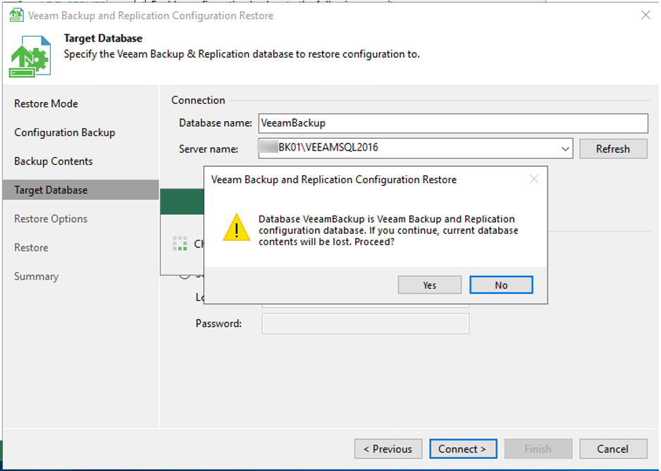Cancel the restore wizard
The image size is (661, 471).
(x=613, y=449)
